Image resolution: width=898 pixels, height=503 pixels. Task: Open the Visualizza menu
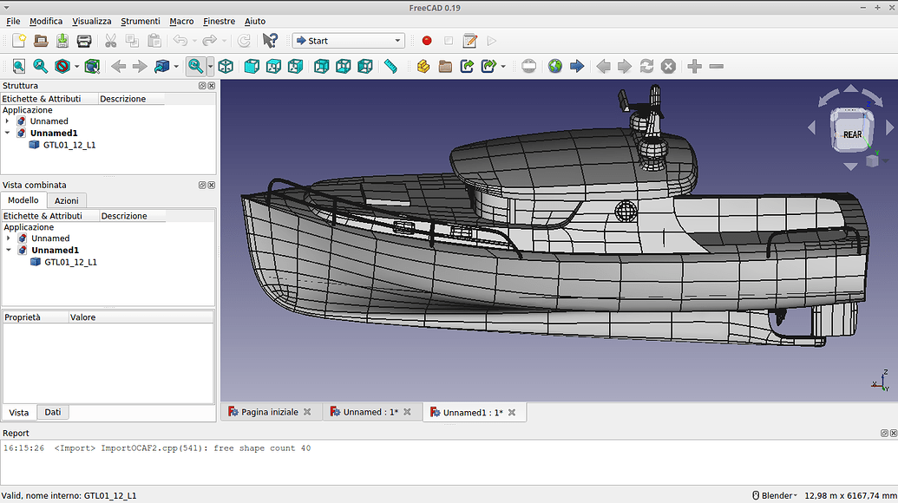click(x=92, y=21)
